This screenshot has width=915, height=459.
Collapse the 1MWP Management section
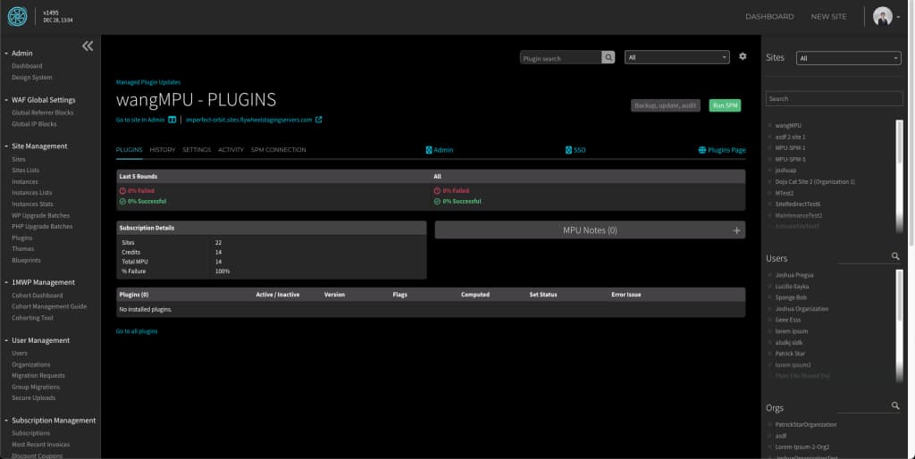point(6,282)
